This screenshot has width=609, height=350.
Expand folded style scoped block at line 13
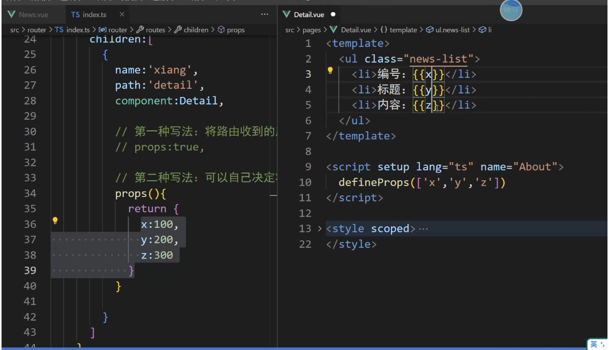tap(319, 229)
